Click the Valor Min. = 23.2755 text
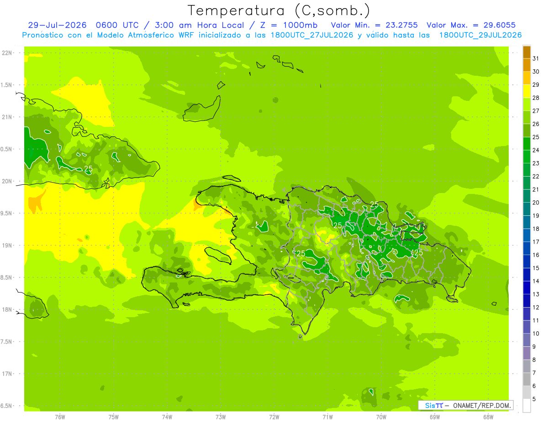Screen dimensions: 548x423 pos(374,25)
